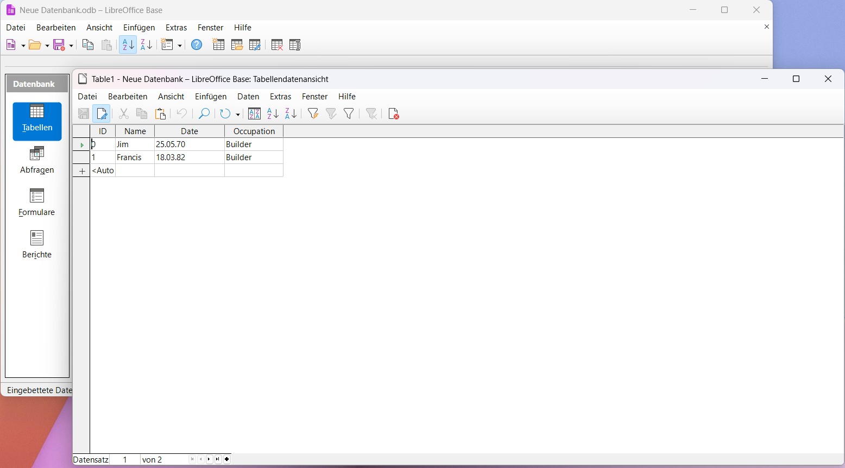Viewport: 845px width, 468px height.
Task: Click the AutoFilter funnel icon with lightning
Action: [x=313, y=113]
